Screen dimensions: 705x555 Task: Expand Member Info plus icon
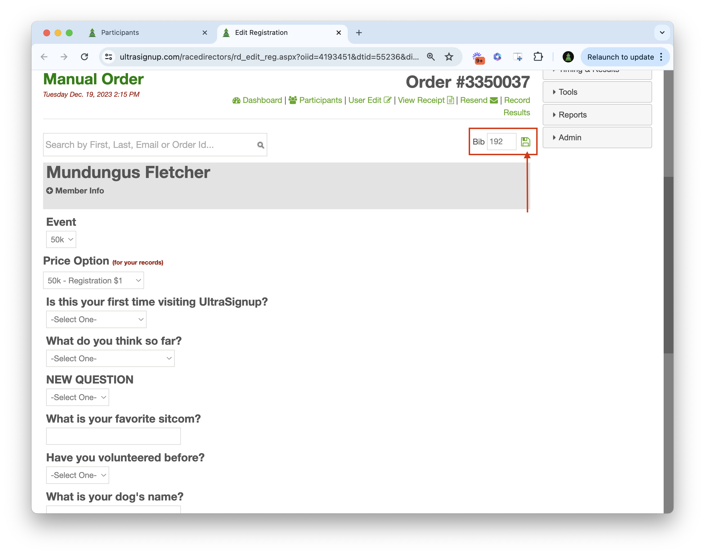(x=50, y=191)
